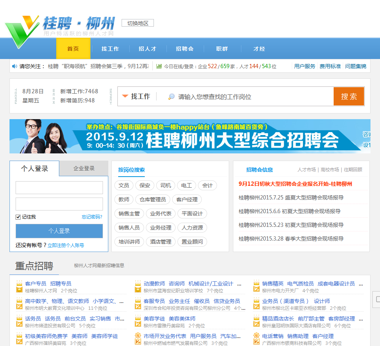Open 人才市场 link

(307, 170)
